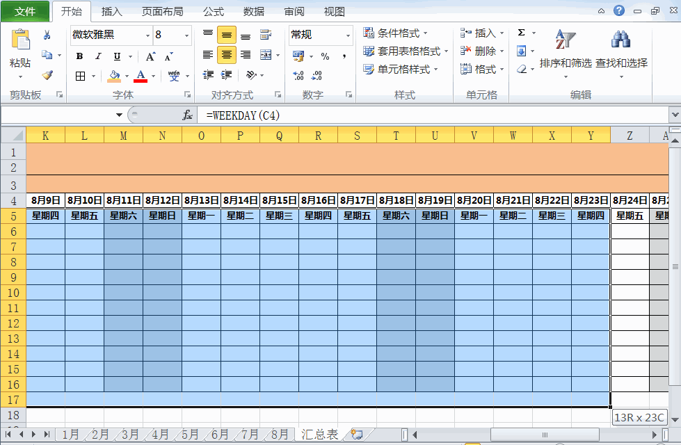The height and width of the screenshot is (445, 681).
Task: Expand the 常规 number format dropdown
Action: click(347, 35)
